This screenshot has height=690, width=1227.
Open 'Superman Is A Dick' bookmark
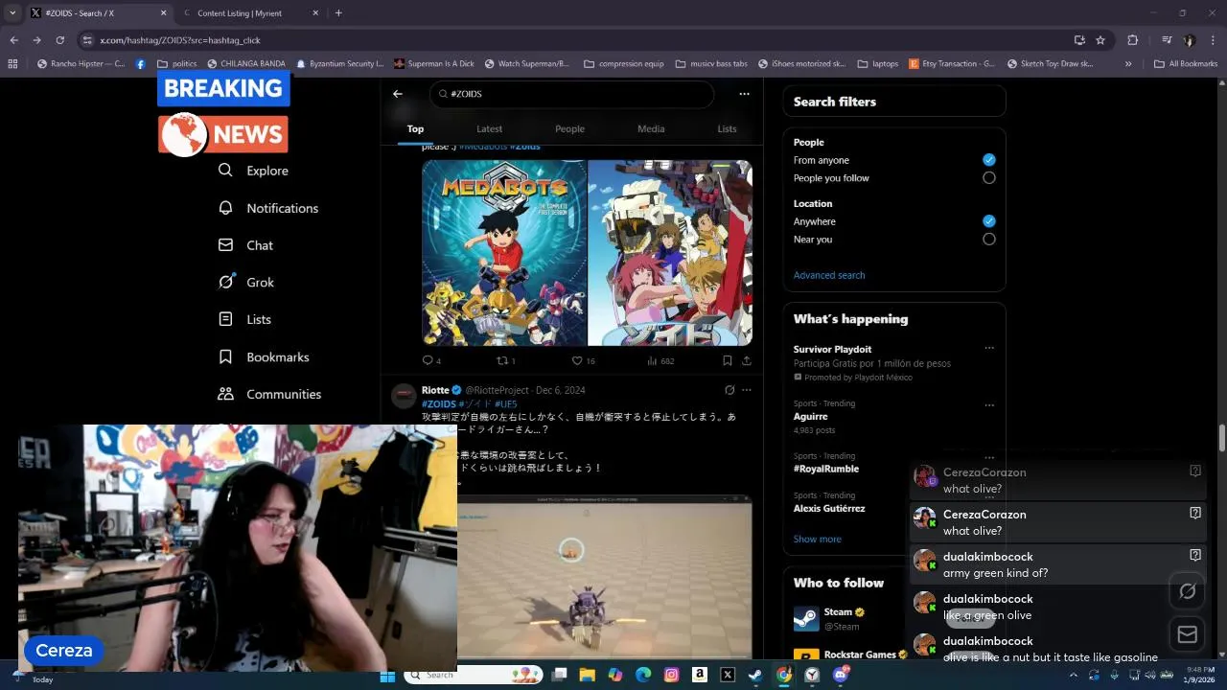pyautogui.click(x=433, y=64)
